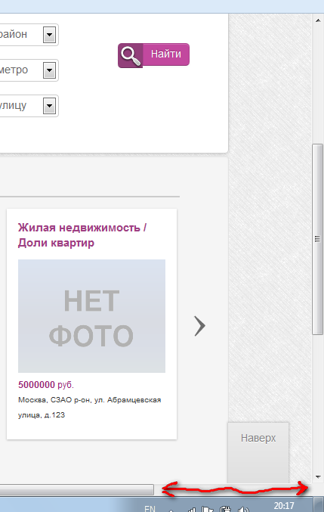Open the Action Center flag icon
The width and height of the screenshot is (324, 512).
207,510
